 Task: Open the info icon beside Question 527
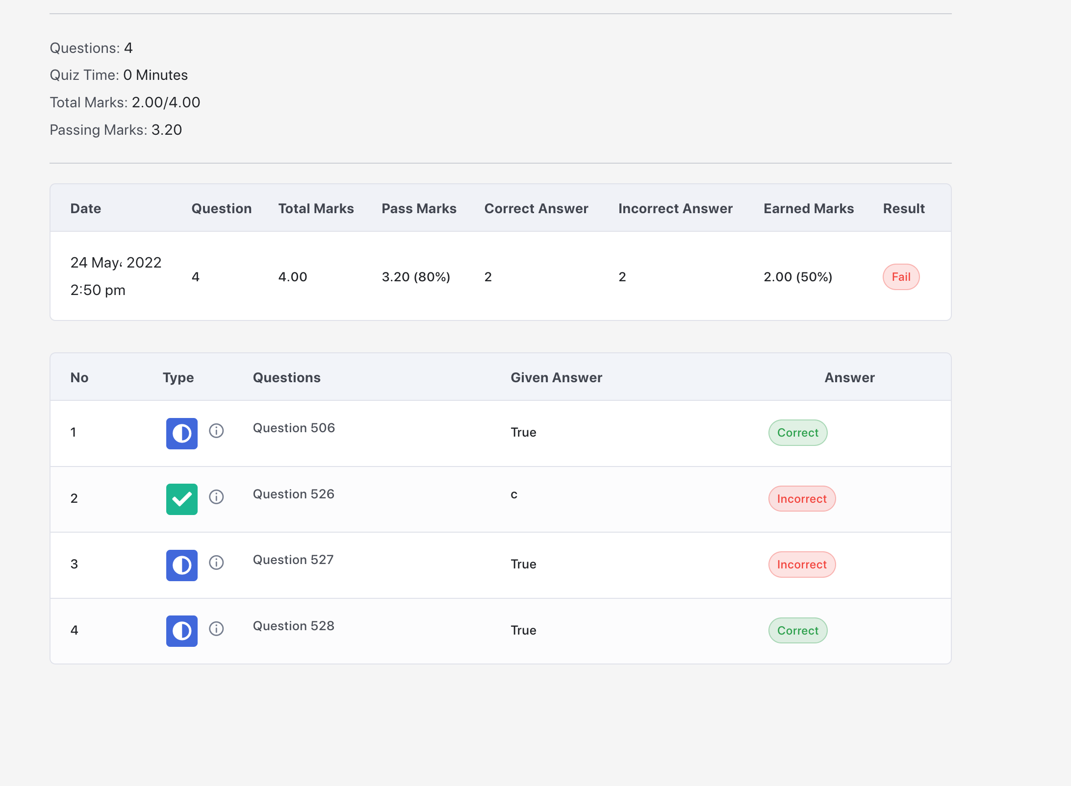coord(216,563)
